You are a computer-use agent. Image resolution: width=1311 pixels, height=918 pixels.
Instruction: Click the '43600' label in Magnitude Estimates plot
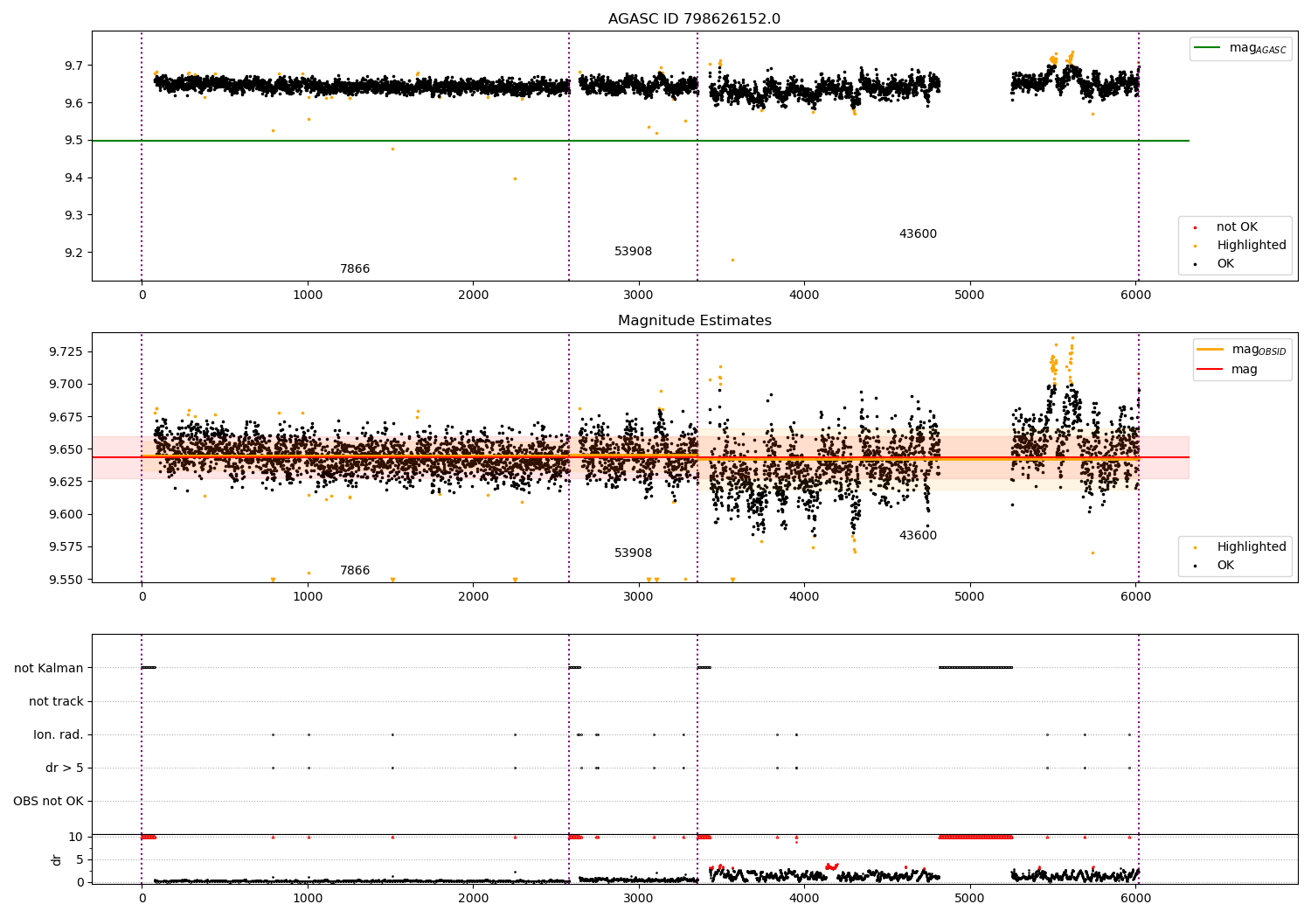(918, 536)
